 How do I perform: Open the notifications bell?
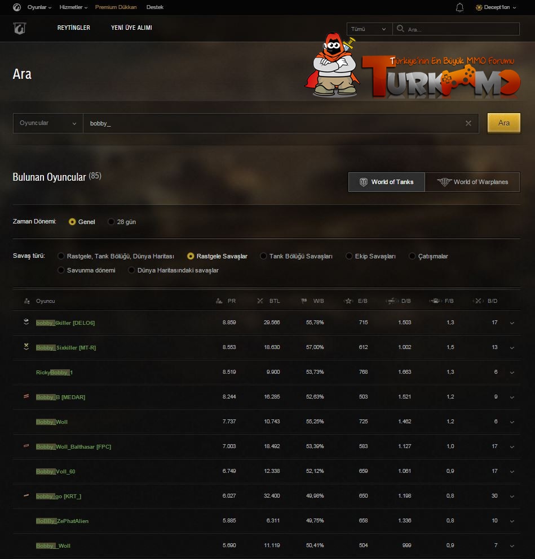(x=459, y=7)
